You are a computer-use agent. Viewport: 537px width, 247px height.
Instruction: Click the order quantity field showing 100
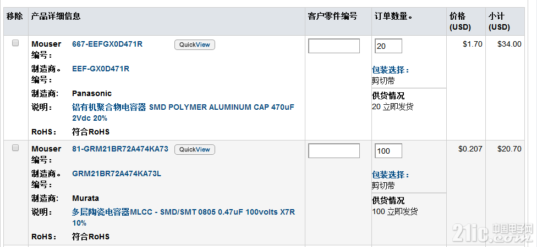(x=388, y=151)
